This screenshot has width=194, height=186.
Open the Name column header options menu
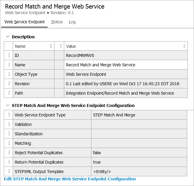51,46
